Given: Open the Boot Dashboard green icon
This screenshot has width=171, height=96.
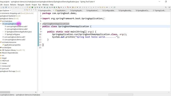Looking at the screenshot, I should point(32,7).
